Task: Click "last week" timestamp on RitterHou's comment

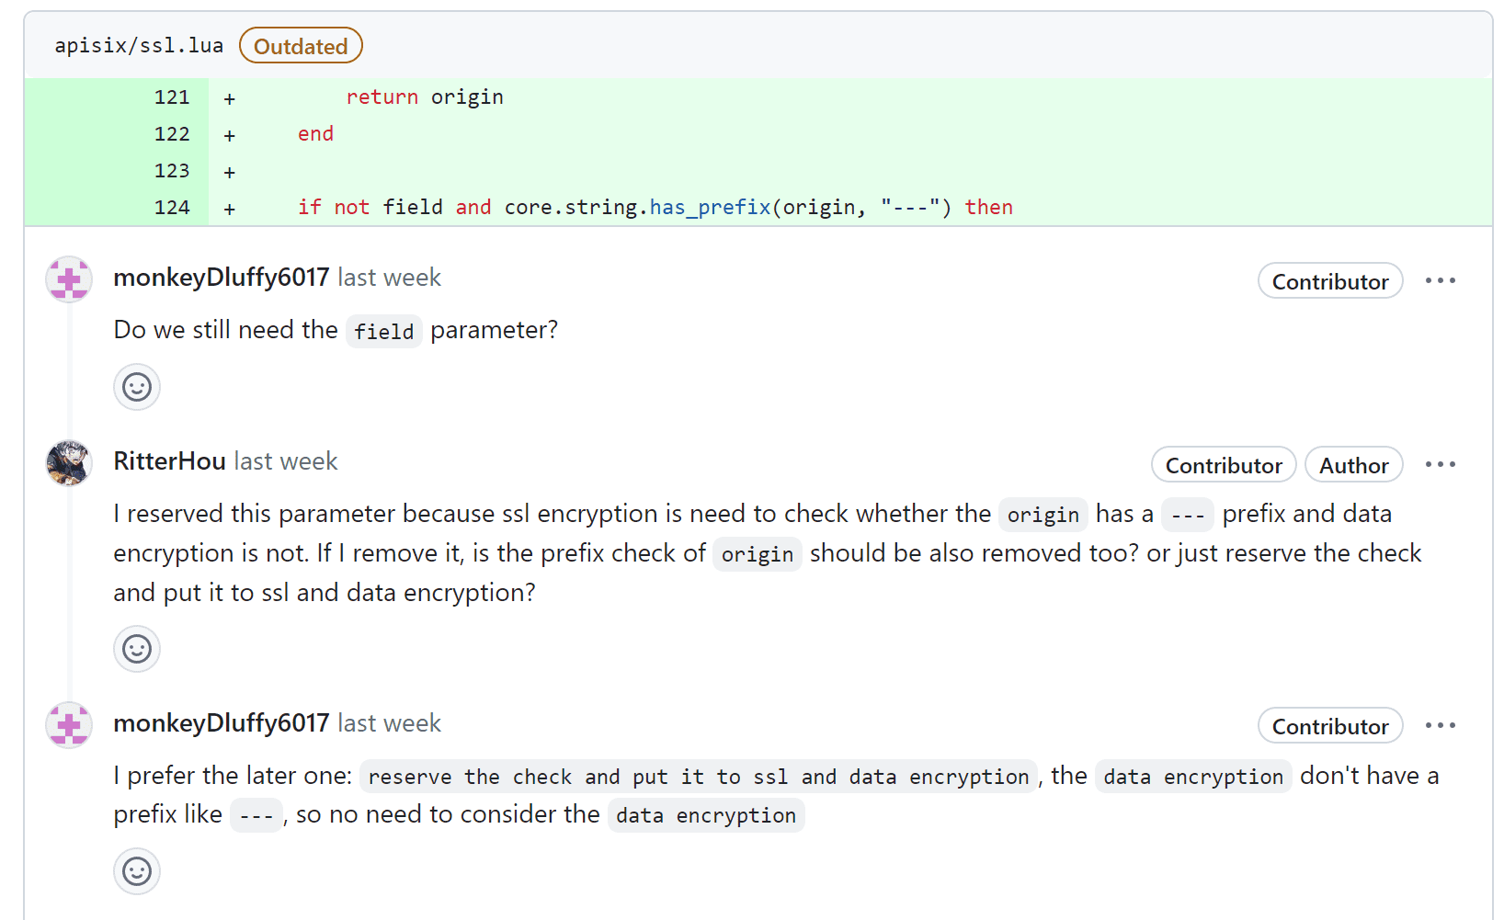Action: (286, 461)
